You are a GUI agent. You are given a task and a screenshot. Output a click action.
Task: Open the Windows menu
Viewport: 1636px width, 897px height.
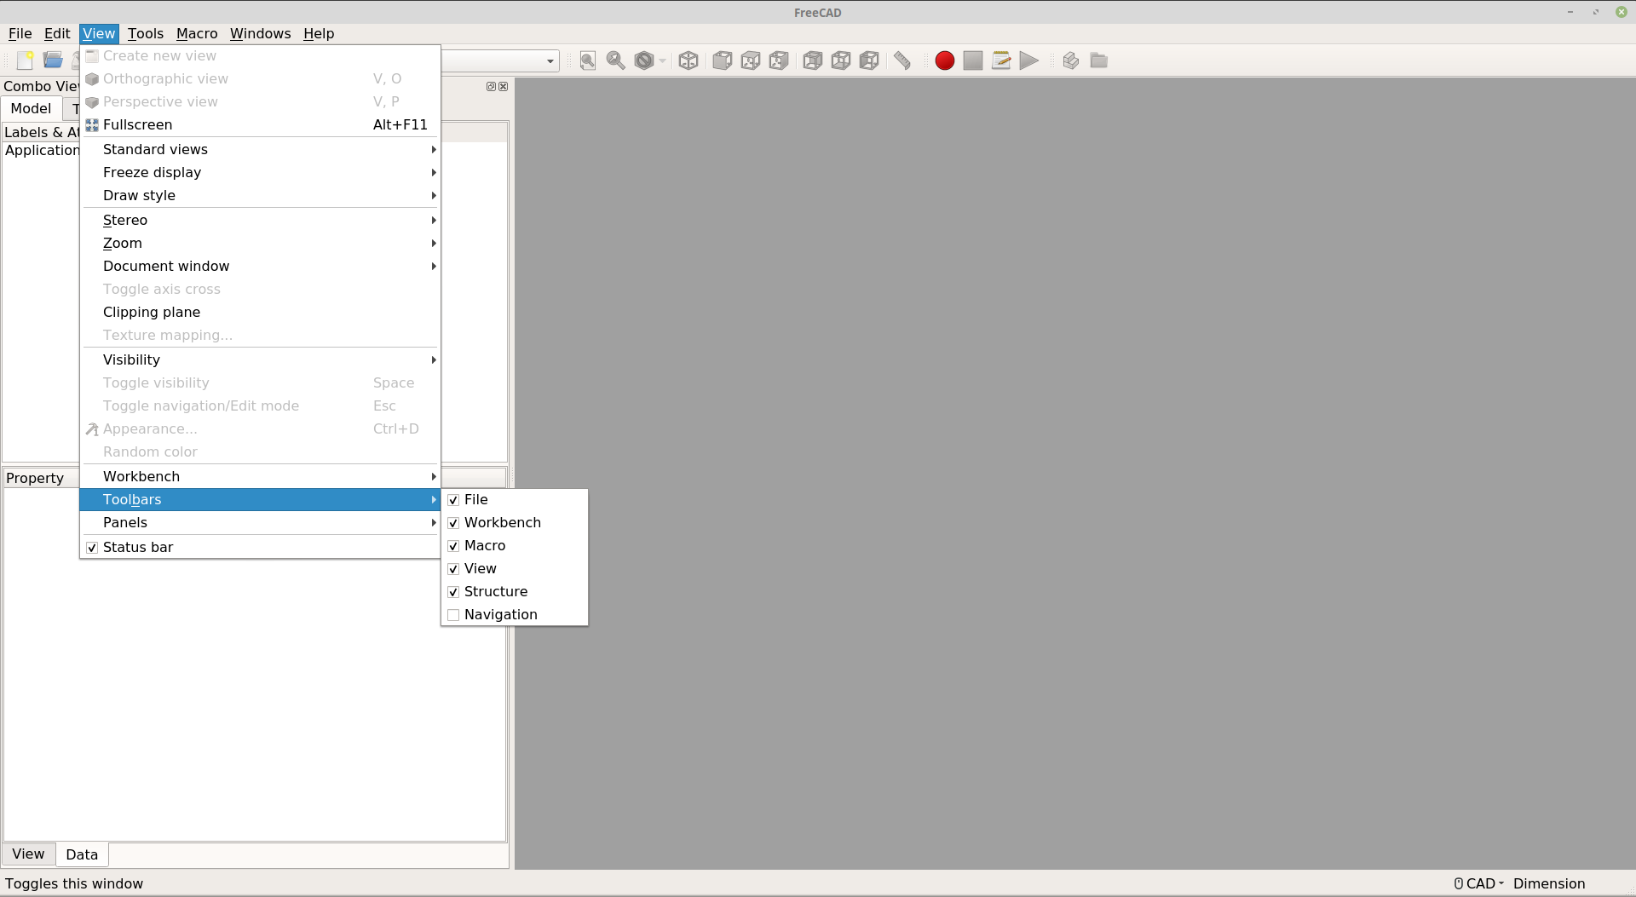tap(260, 33)
